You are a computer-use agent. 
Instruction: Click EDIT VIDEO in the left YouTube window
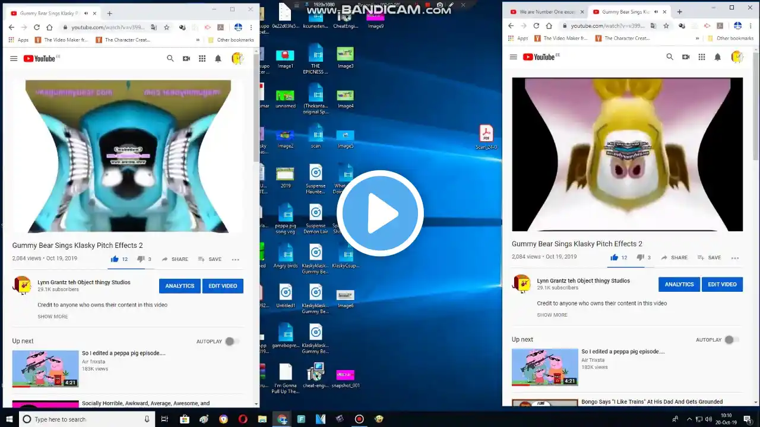point(223,286)
